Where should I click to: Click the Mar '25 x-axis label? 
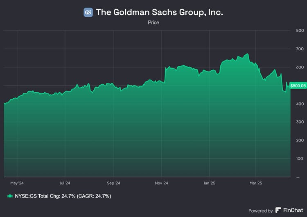point(255,183)
